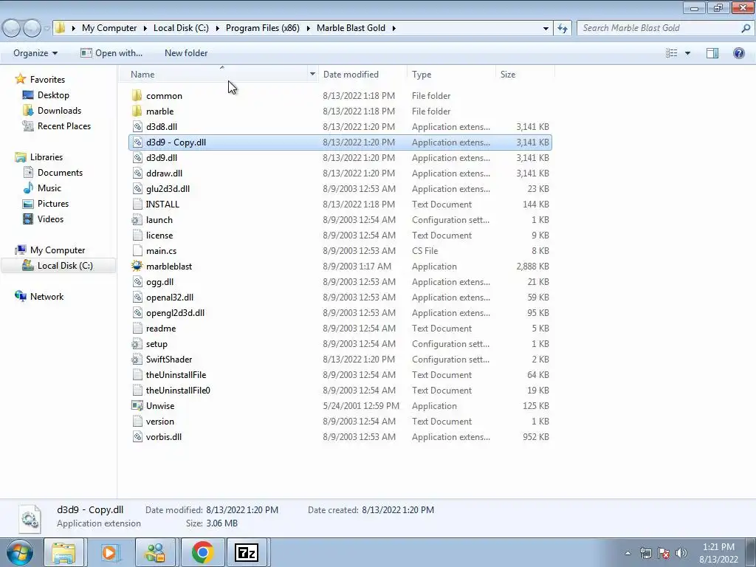Screen dimensions: 756x567
Task: Open Downloads in Favorites
Action: (x=59, y=111)
